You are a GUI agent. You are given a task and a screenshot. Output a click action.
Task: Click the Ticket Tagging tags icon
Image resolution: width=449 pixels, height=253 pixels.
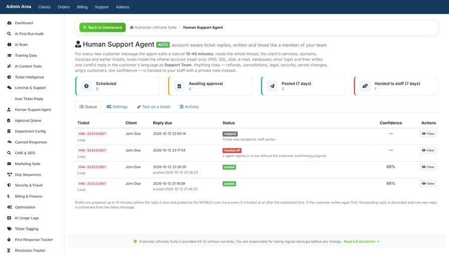pyautogui.click(x=9, y=229)
